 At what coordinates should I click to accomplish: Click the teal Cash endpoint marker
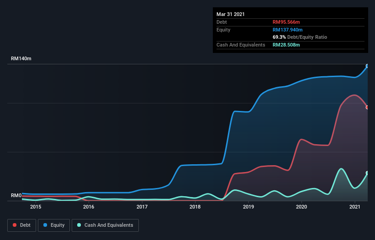(367, 173)
